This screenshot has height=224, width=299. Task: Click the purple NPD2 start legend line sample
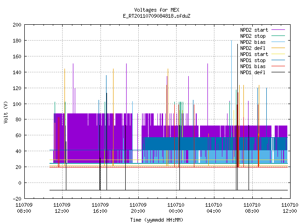pos(278,30)
